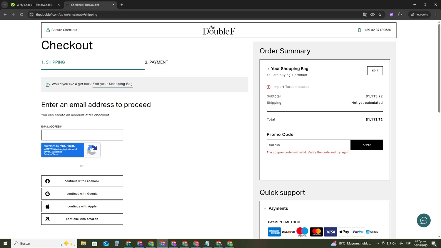Viewport: 441px width, 248px height.
Task: Click the Incógnito profile button
Action: click(420, 14)
